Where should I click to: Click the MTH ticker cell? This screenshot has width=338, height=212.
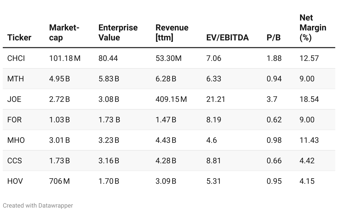tap(16, 79)
